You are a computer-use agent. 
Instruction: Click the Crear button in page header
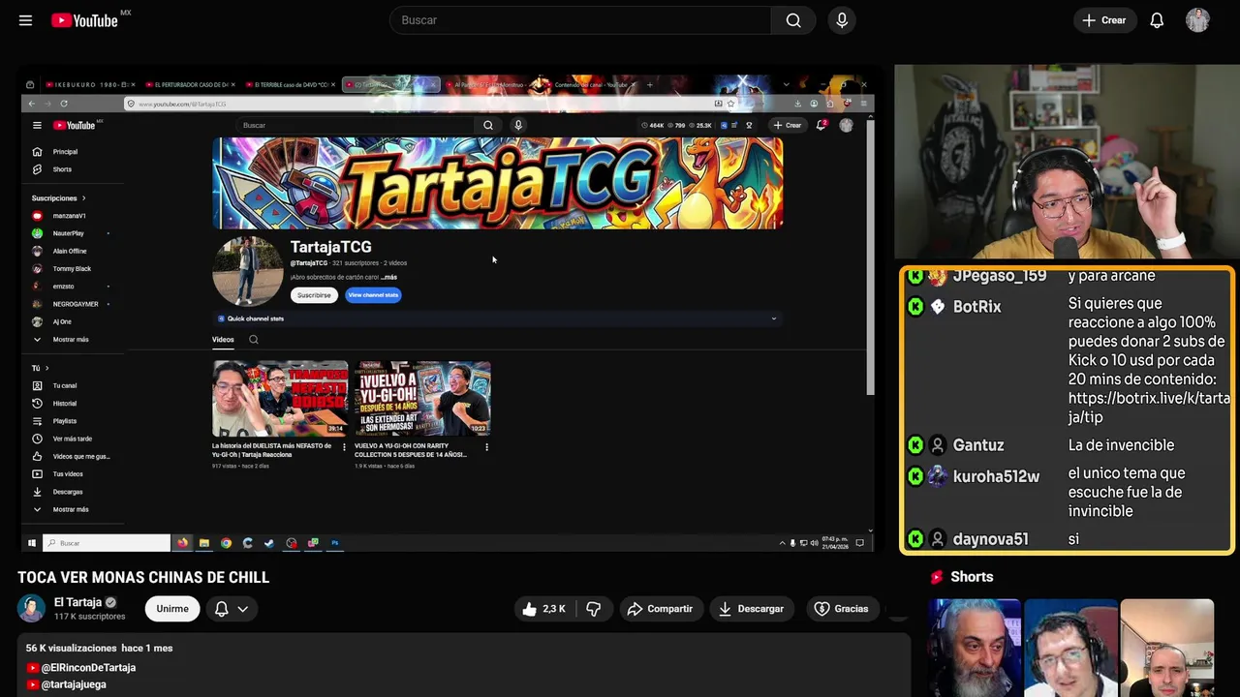(1103, 20)
